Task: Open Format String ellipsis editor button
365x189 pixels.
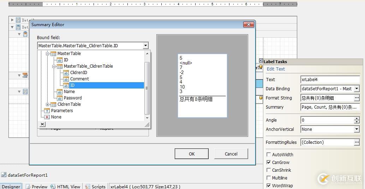Action: click(x=357, y=98)
